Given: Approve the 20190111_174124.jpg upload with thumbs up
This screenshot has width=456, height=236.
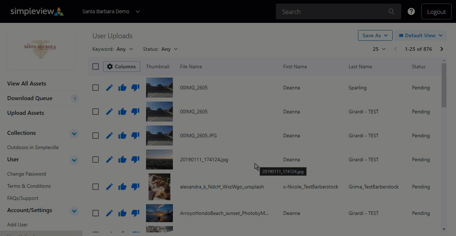Looking at the screenshot, I should coord(122,159).
